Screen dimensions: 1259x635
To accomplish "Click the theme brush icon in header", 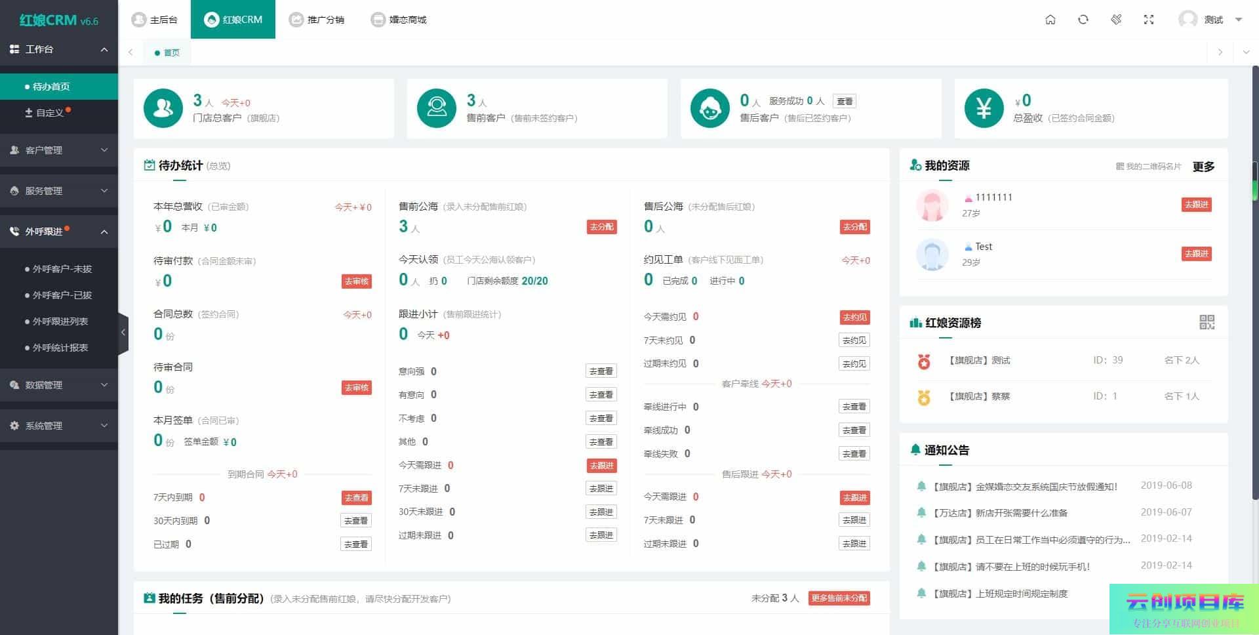I will click(1116, 20).
